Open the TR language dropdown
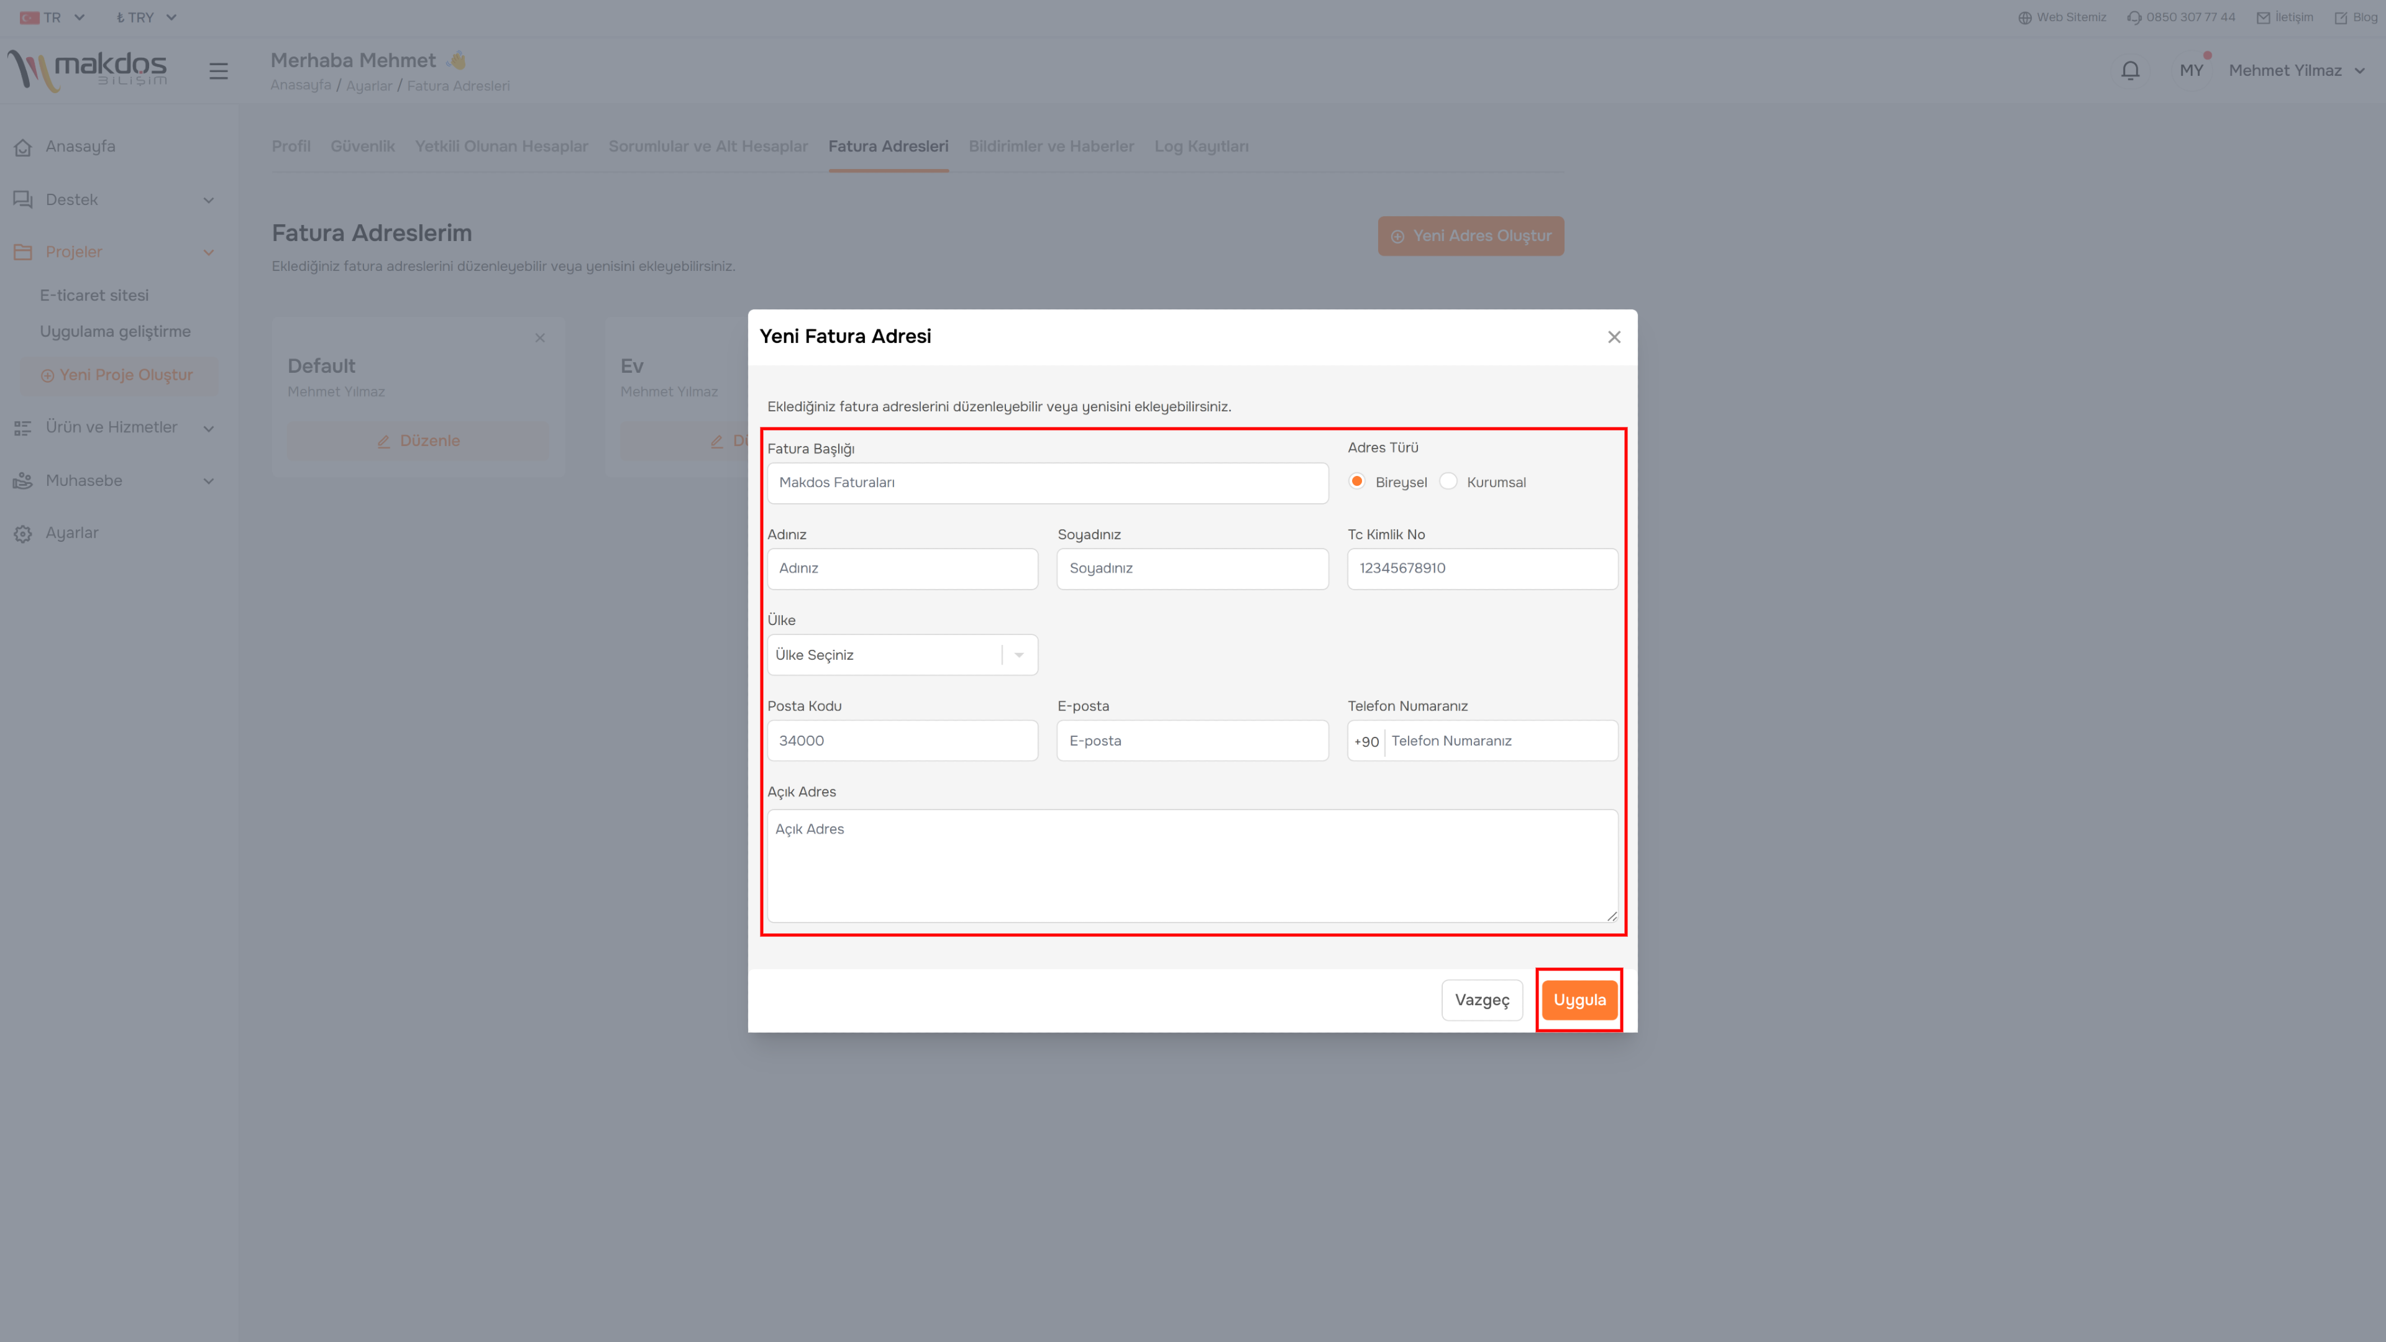2386x1342 pixels. pos(53,17)
